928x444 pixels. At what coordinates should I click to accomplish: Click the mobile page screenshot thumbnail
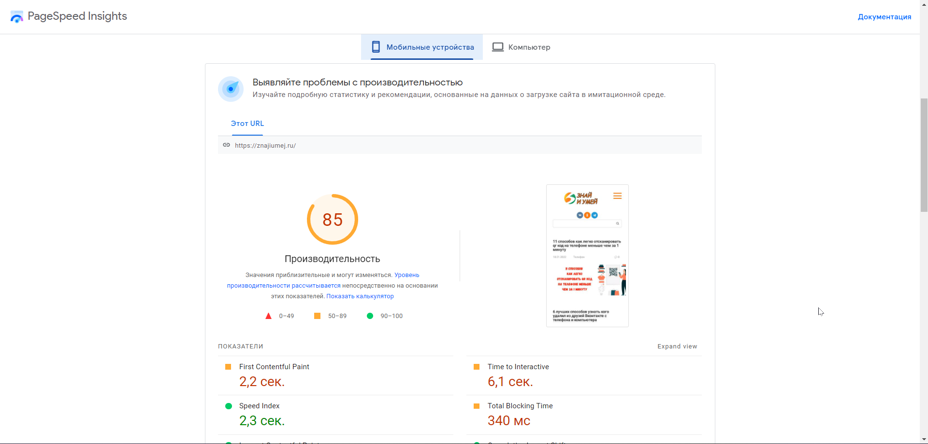[x=587, y=256]
